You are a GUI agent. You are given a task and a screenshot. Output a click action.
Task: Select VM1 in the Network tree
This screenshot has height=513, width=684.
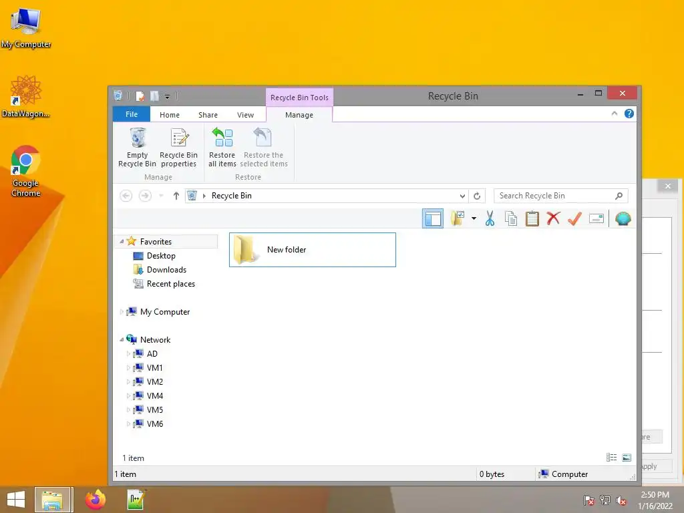154,368
